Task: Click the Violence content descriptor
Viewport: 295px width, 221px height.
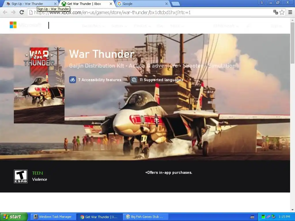Action: (x=39, y=179)
